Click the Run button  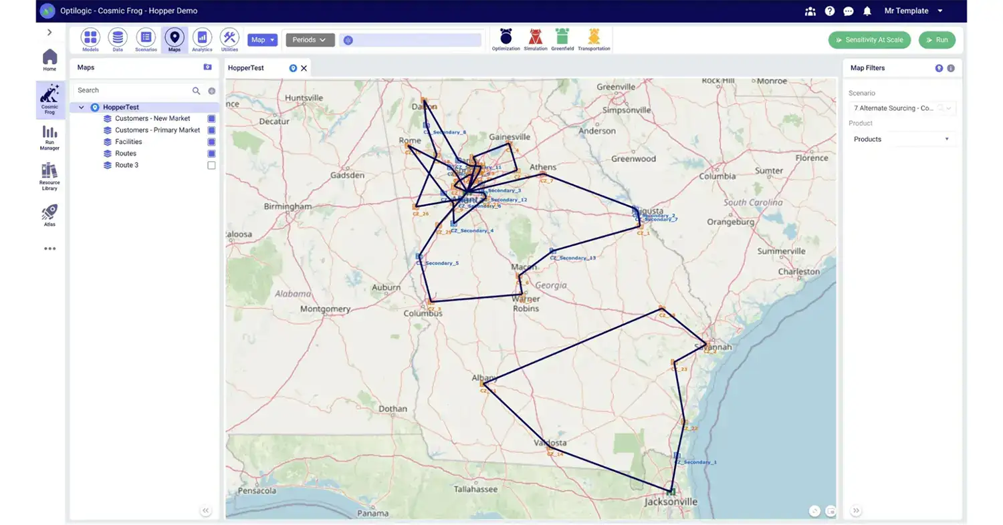click(x=937, y=39)
